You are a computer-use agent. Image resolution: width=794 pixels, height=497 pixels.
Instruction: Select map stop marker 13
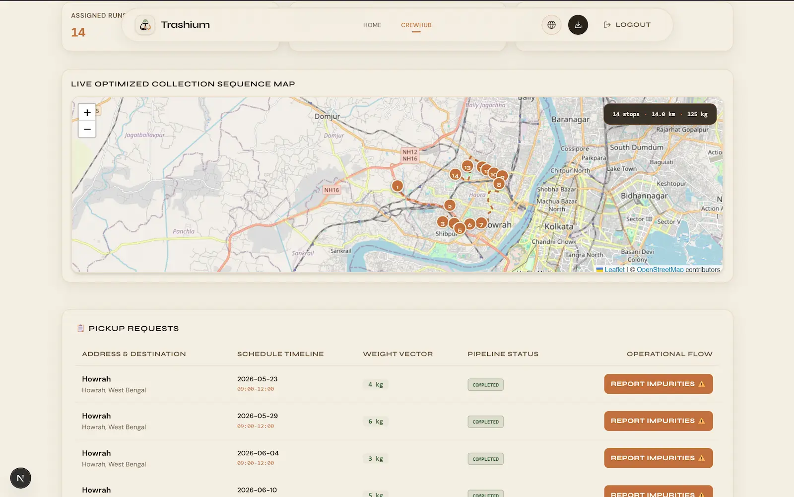pyautogui.click(x=467, y=167)
